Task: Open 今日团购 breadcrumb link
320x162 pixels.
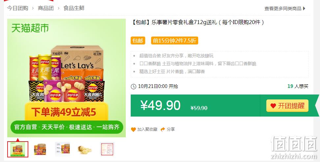Action: tap(17, 8)
